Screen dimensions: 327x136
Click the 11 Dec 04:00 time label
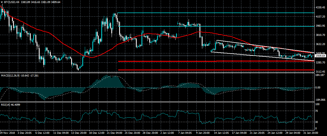coord(61,133)
